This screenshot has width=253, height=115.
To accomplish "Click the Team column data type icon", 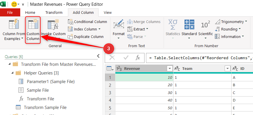I will [177, 69].
